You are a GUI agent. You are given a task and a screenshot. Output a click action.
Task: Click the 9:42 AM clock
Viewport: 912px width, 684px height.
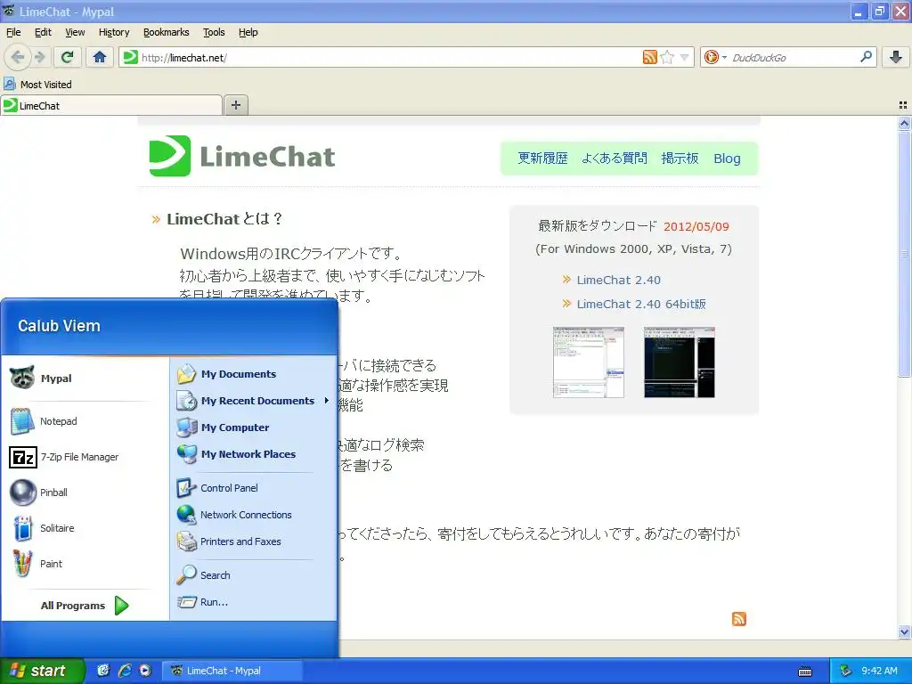click(879, 671)
